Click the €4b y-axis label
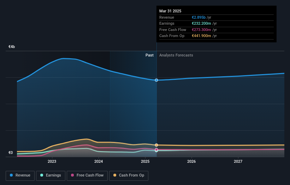290x185 pixels. pyautogui.click(x=12, y=47)
